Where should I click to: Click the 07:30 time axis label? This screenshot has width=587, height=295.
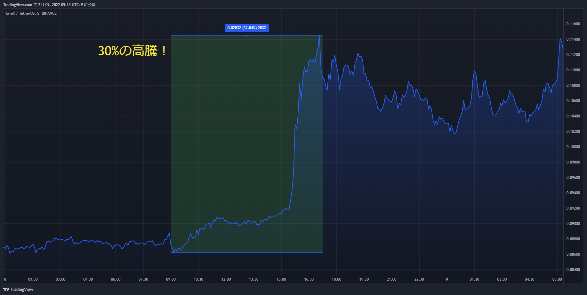click(x=143, y=279)
